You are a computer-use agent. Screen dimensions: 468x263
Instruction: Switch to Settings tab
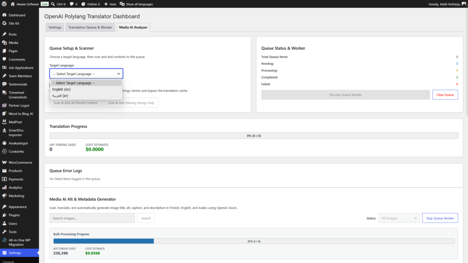55,27
